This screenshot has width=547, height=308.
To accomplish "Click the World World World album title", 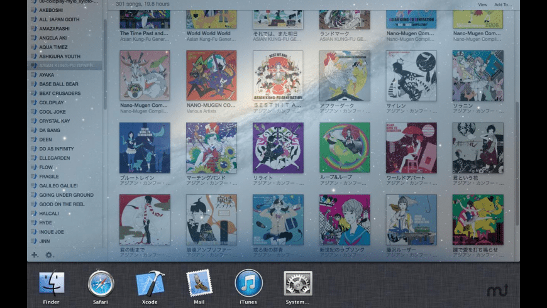I will point(209,33).
